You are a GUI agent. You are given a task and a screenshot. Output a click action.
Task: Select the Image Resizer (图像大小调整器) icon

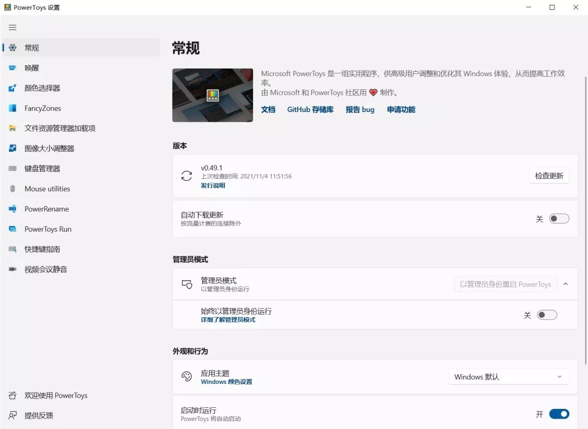(13, 148)
